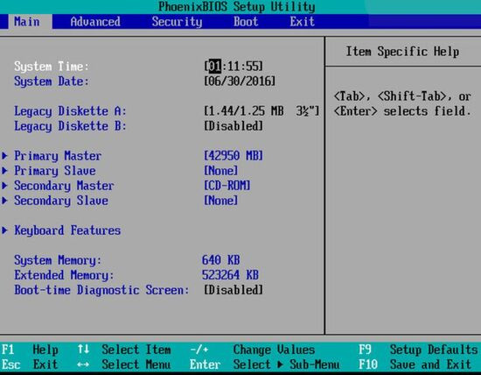
Task: Open the Secondary Slave sub-menu label
Action: [x=61, y=201]
